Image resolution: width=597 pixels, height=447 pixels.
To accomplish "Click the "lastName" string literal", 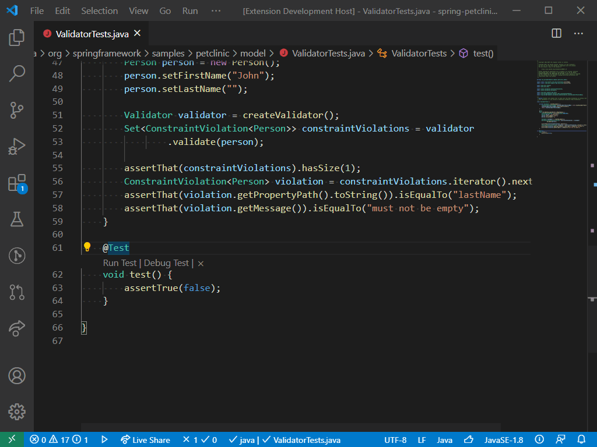I will [479, 194].
